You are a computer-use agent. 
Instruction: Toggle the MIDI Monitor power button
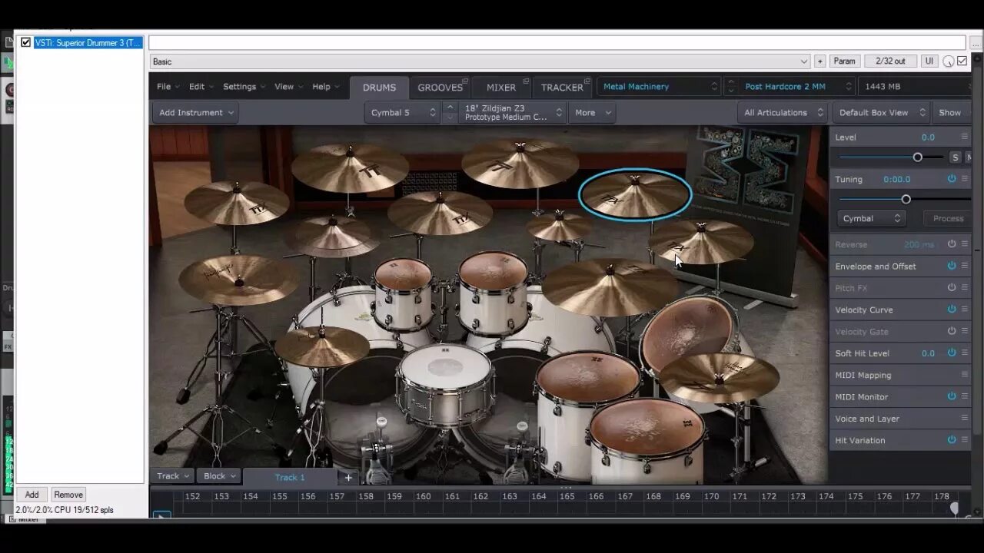(952, 396)
